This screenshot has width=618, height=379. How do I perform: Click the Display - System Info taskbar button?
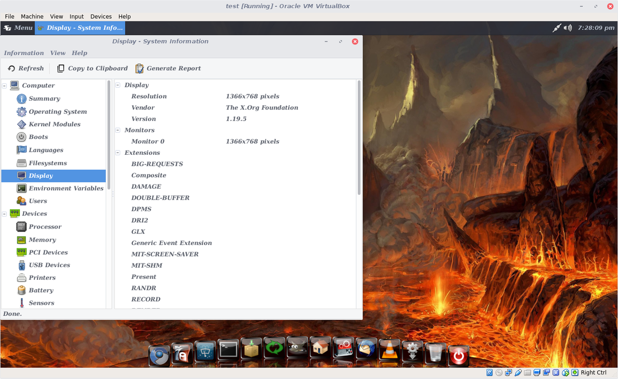(80, 28)
